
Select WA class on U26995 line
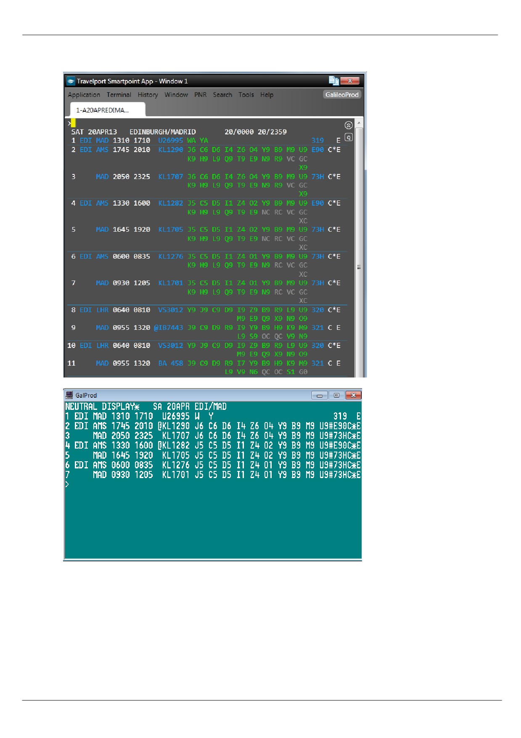point(191,140)
